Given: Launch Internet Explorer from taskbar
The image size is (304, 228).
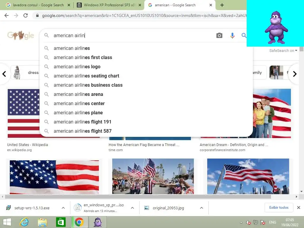Looking at the screenshot, I should pos(24,222).
